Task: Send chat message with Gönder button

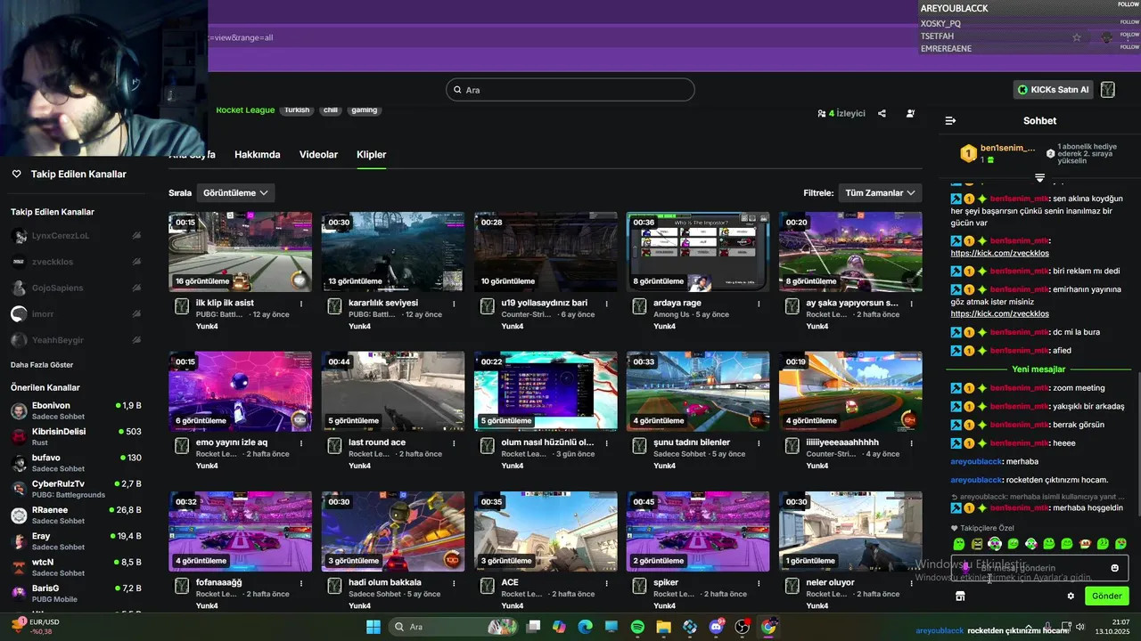Action: [x=1107, y=596]
